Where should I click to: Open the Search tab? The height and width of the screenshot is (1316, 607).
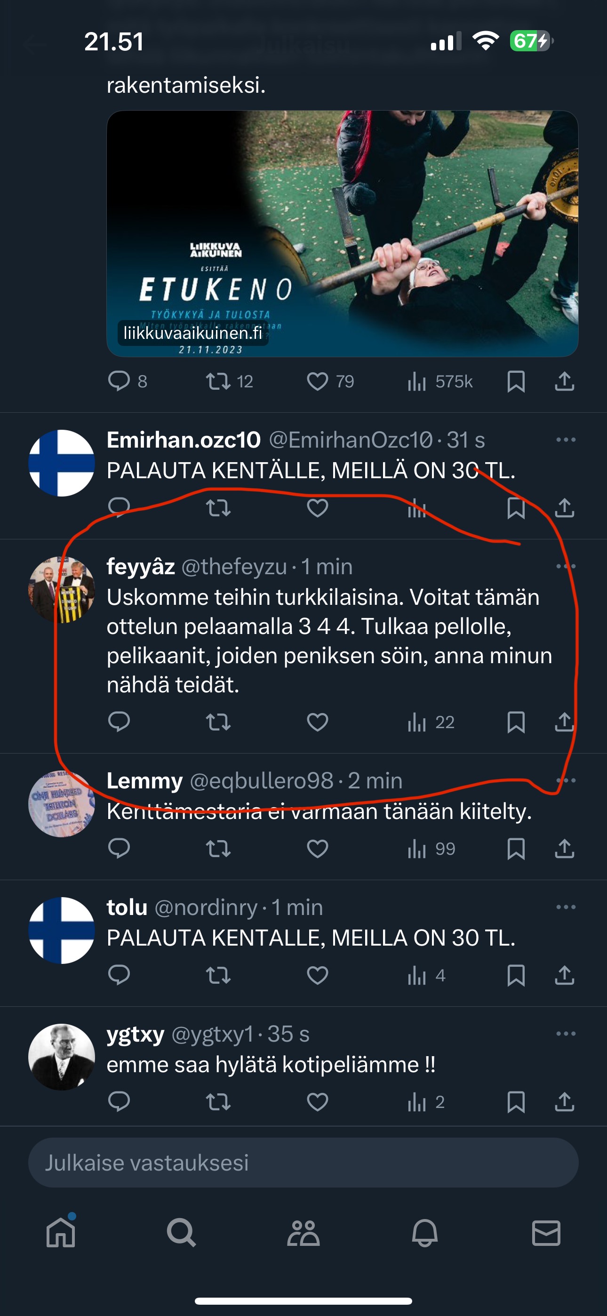click(x=181, y=1233)
